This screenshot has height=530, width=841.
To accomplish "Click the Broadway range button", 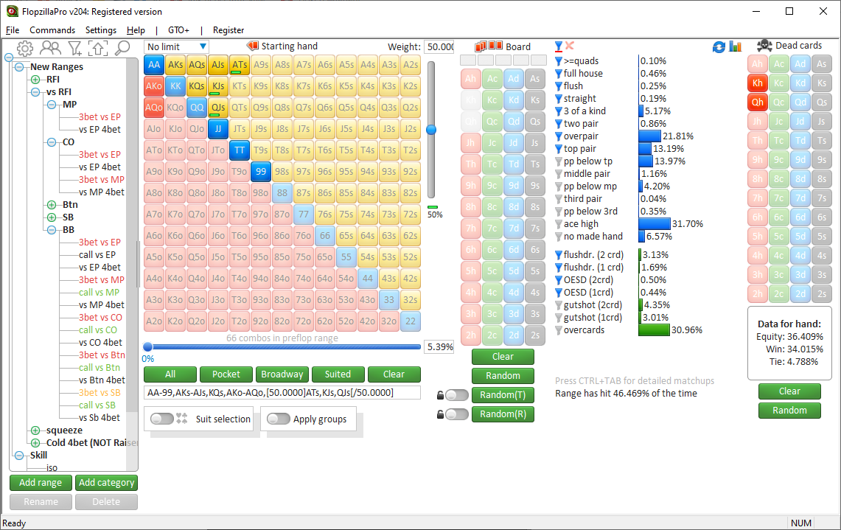I will (282, 374).
